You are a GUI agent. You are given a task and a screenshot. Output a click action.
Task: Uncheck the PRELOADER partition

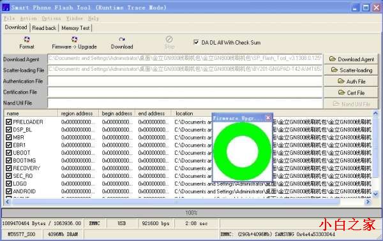[9, 122]
